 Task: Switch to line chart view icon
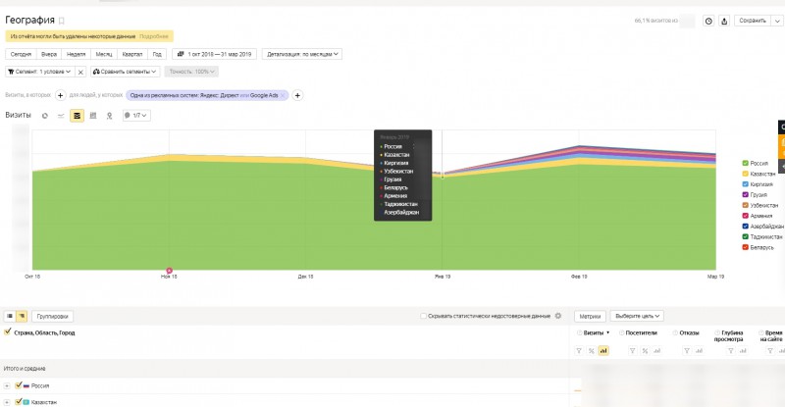(61, 116)
